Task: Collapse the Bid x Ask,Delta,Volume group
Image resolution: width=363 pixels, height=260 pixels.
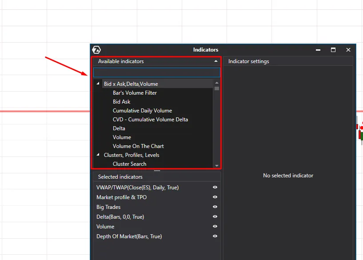Action: click(98, 84)
